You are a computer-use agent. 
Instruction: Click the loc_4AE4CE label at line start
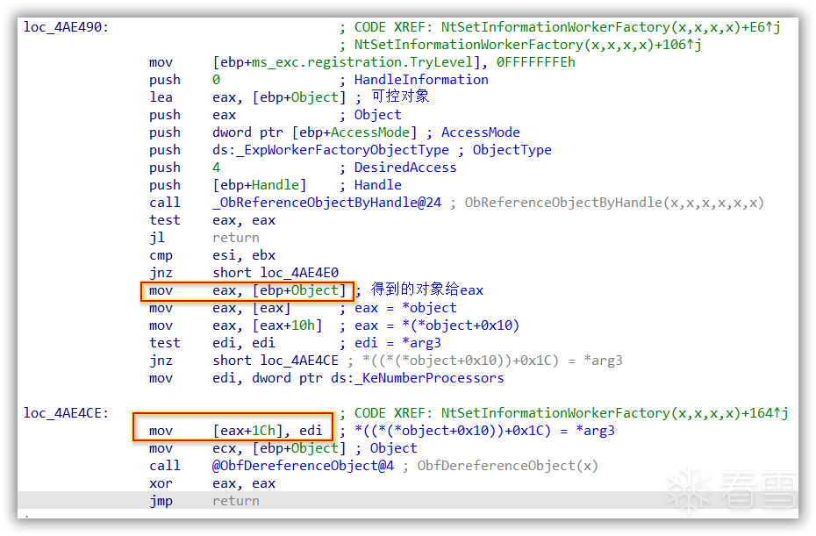tap(66, 413)
